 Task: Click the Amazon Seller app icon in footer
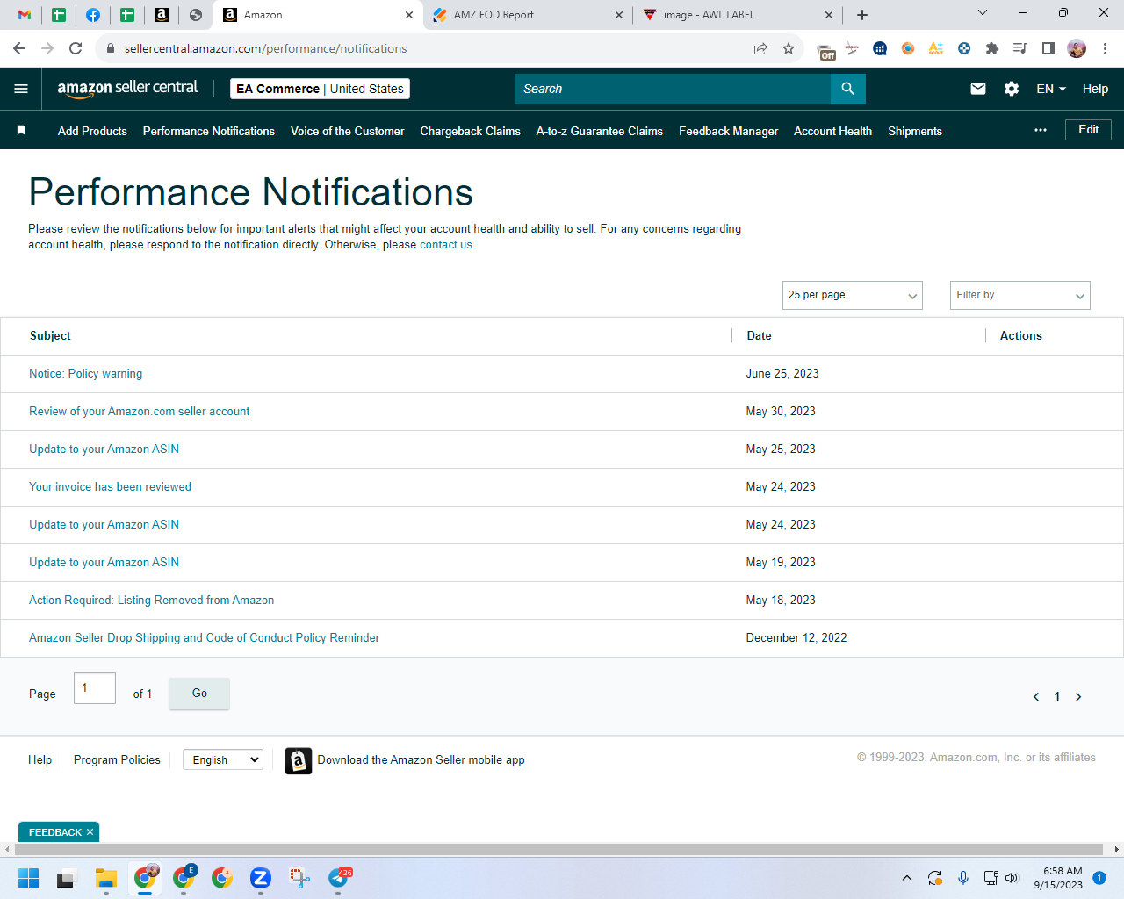point(299,760)
